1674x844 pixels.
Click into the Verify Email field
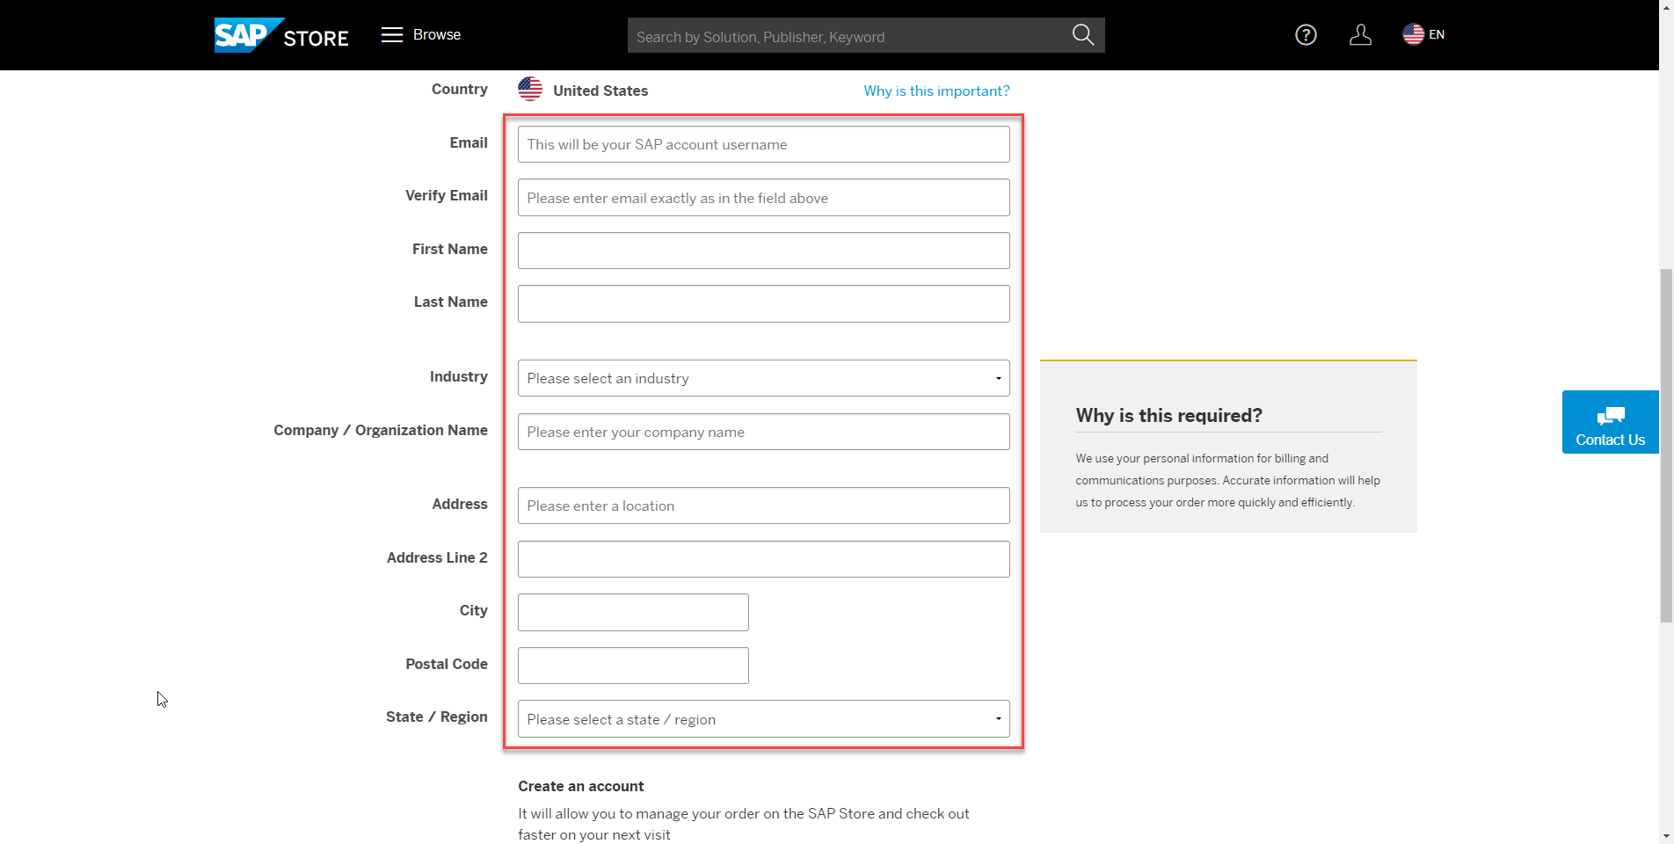pyautogui.click(x=763, y=198)
